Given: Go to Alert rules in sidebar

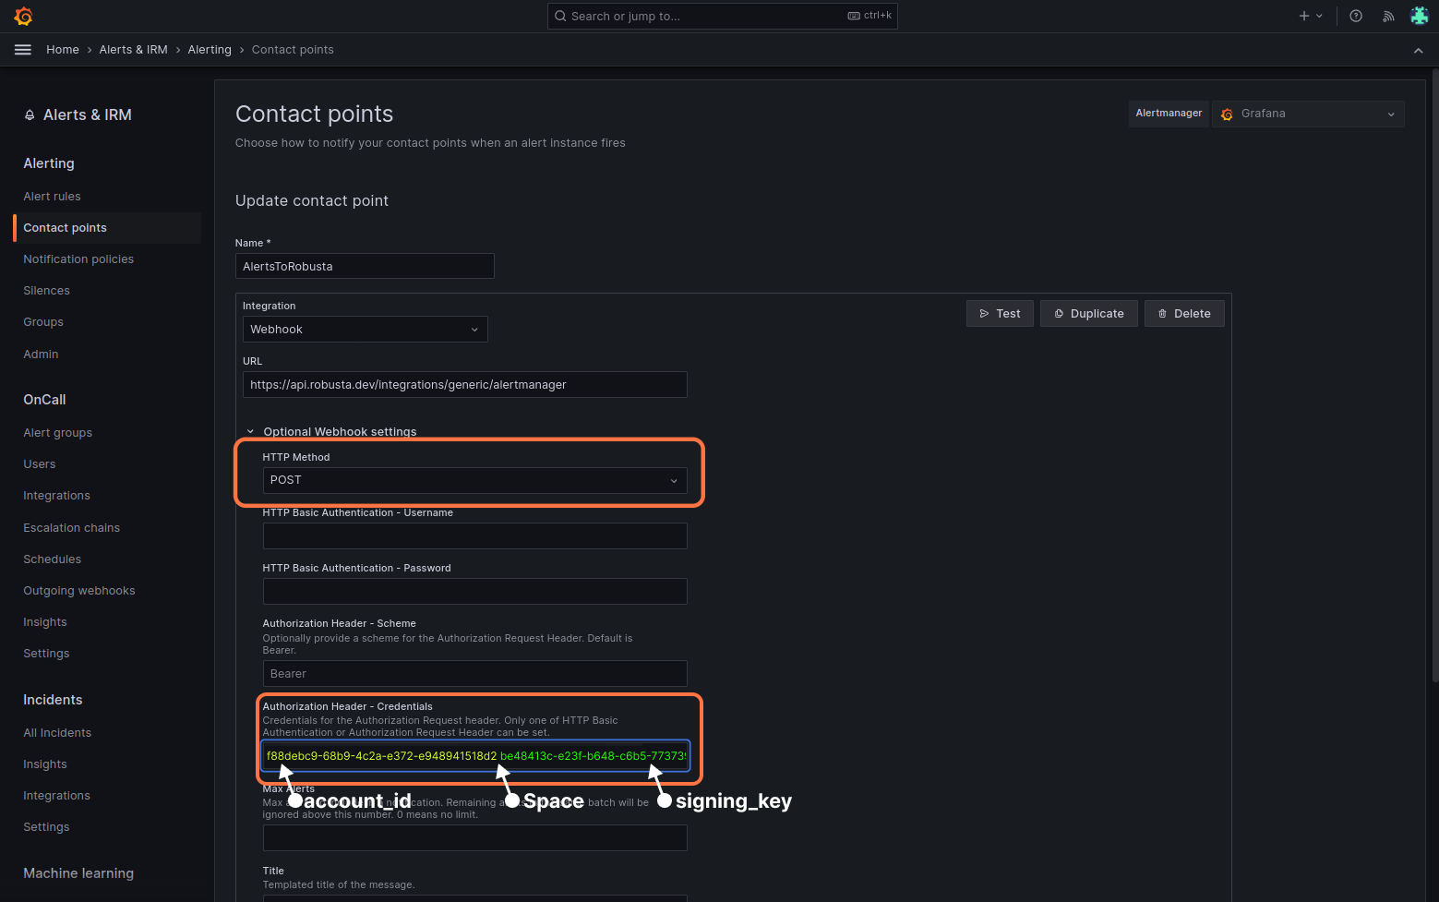Looking at the screenshot, I should 52,197.
